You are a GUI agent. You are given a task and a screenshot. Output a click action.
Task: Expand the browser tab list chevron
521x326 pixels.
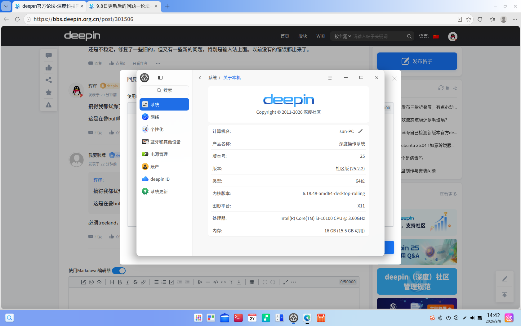click(x=6, y=6)
